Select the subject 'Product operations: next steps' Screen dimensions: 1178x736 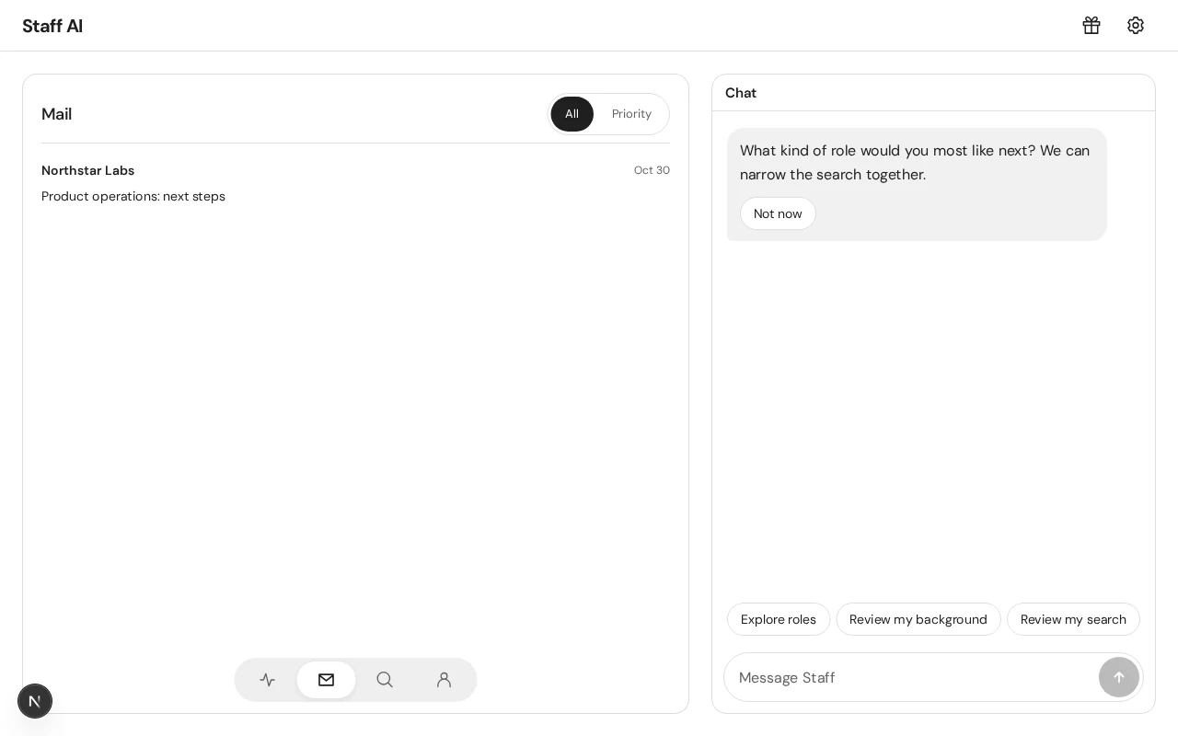click(133, 196)
